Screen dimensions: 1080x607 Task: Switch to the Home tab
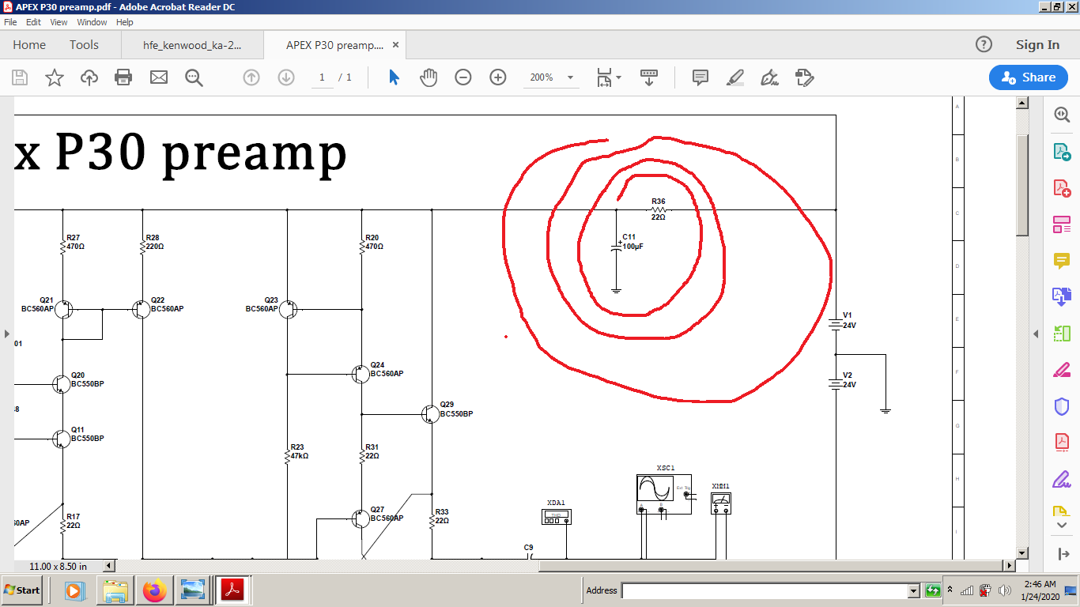29,45
